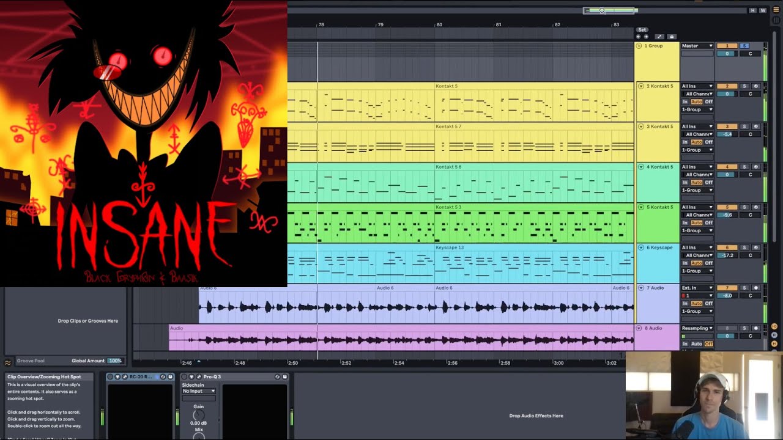Click the Pro-Q 3 device activator circle

(x=184, y=376)
